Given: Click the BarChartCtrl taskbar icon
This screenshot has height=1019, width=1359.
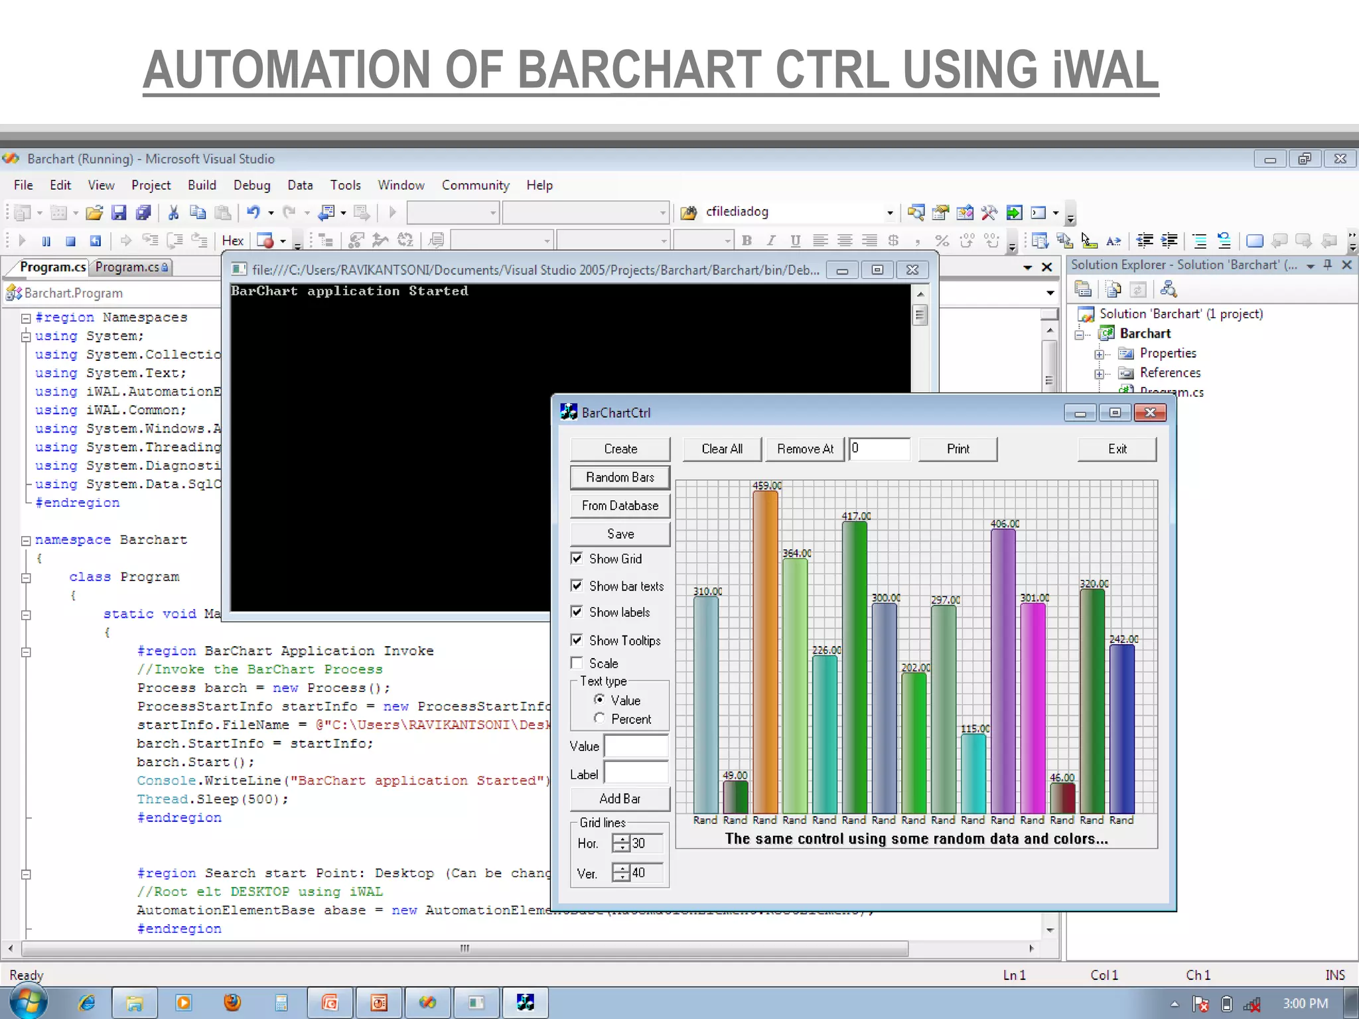Looking at the screenshot, I should (x=525, y=1002).
